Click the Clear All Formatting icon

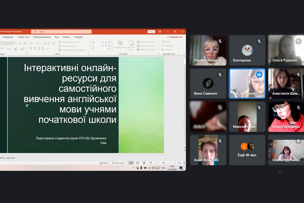pyautogui.click(x=24, y=43)
